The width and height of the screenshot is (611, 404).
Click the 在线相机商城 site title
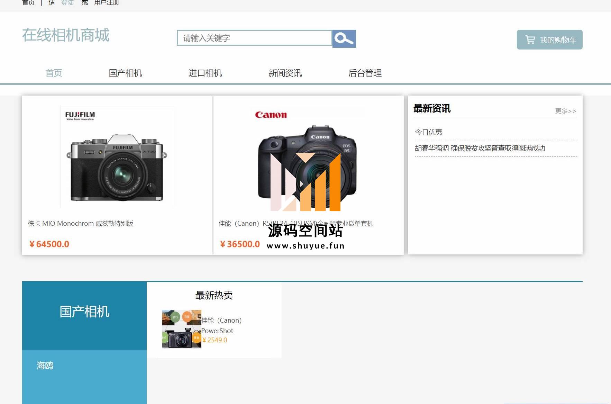(x=66, y=35)
